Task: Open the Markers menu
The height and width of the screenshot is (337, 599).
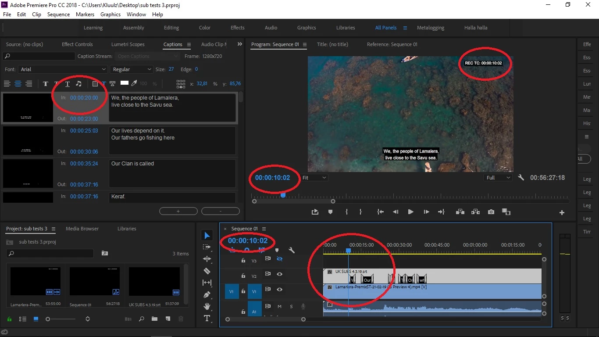Action: click(x=85, y=14)
